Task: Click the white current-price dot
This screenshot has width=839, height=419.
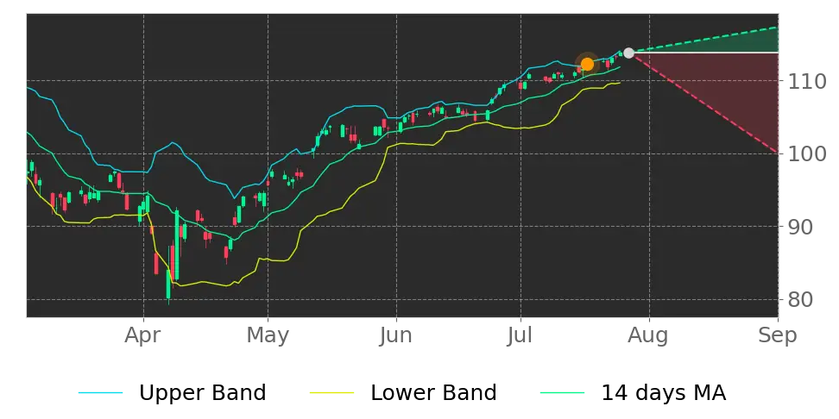Action: [x=628, y=53]
